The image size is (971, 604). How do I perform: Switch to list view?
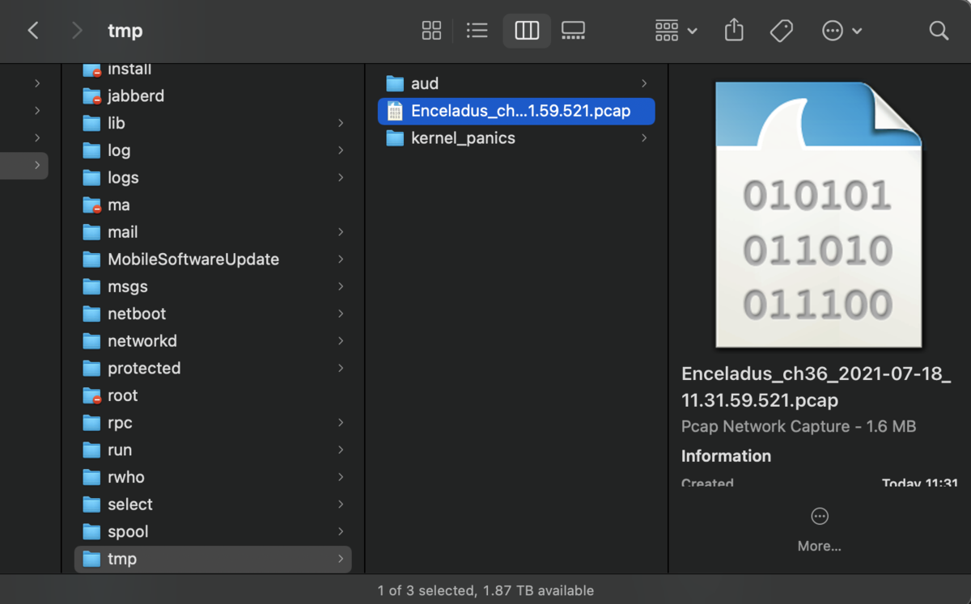[x=477, y=31]
